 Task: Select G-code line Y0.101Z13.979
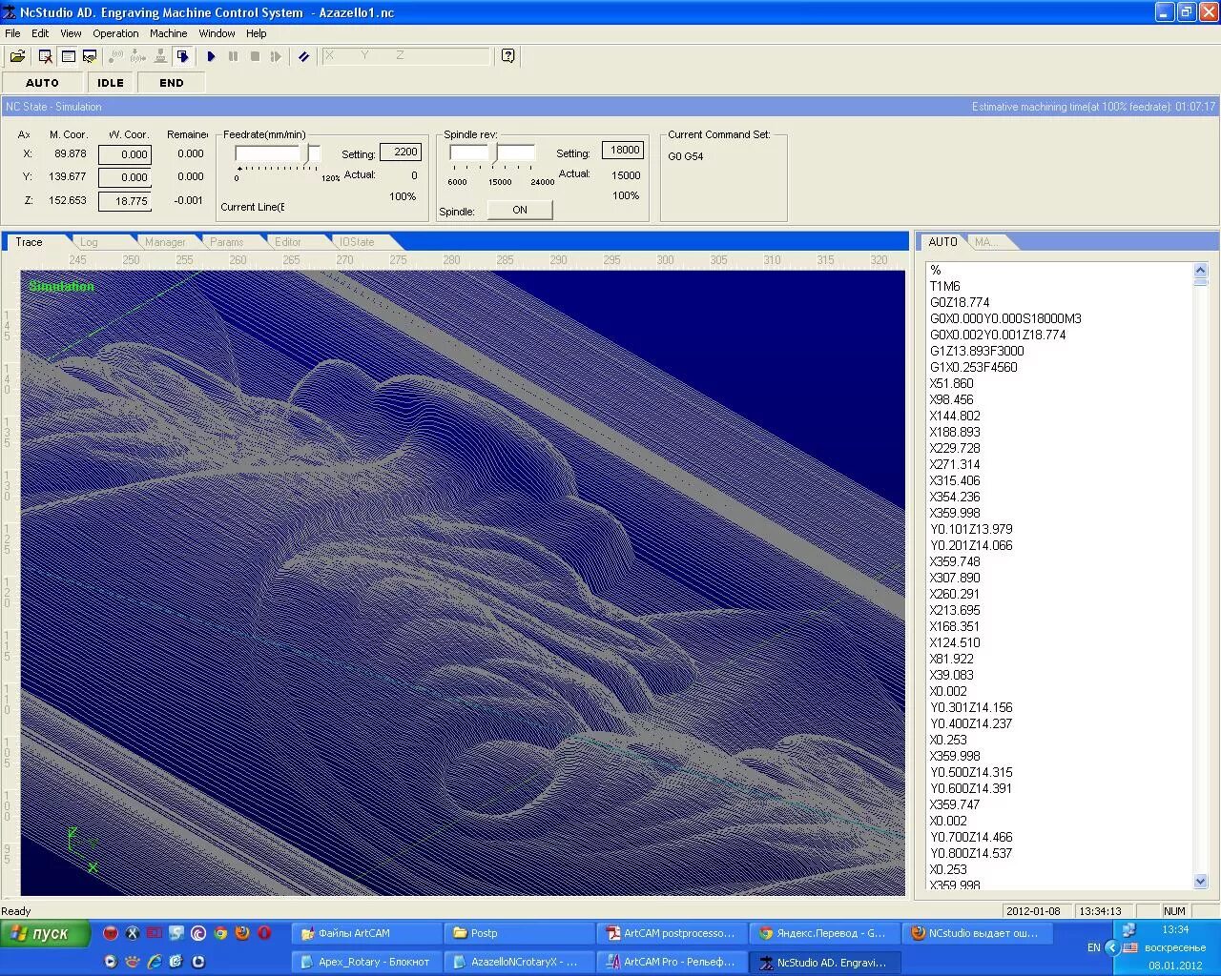coord(971,529)
